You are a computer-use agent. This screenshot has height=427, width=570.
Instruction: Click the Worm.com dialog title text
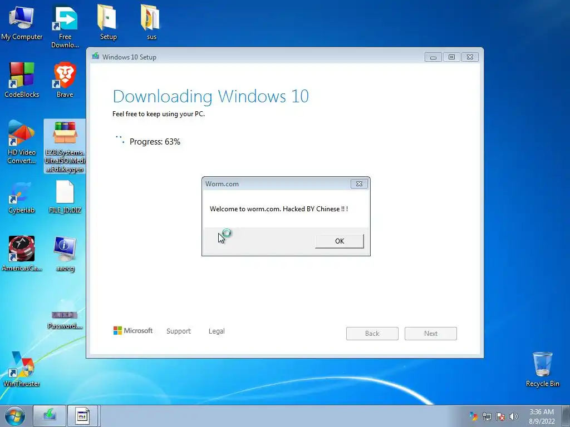(222, 183)
